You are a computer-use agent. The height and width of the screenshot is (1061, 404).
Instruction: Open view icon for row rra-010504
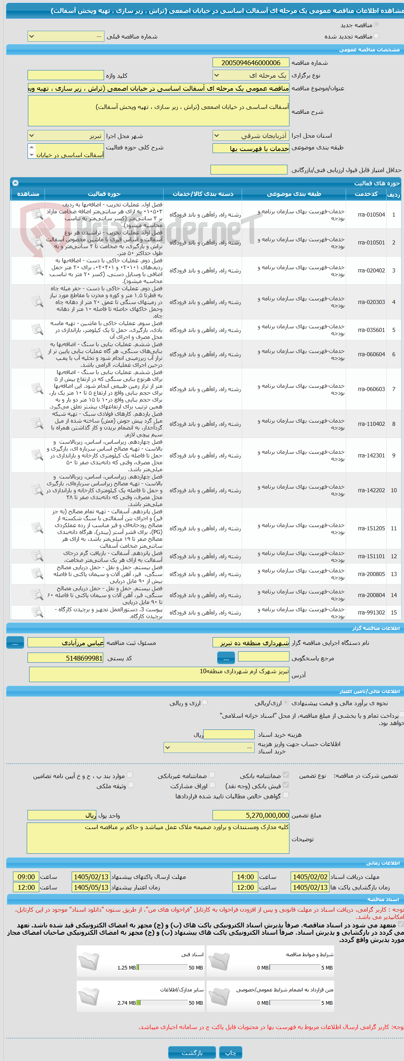[38, 215]
